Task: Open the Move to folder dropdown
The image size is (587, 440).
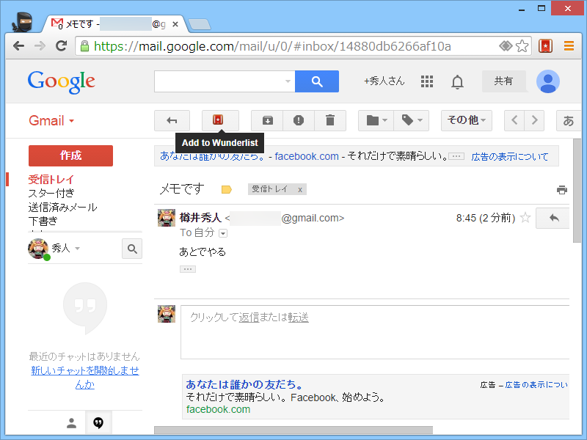Action: pyautogui.click(x=376, y=120)
